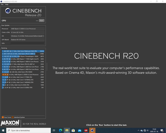Switch to the AIDA64 taskbar app
Image resolution: width=166 pixels, height=133 pixels.
point(86,131)
